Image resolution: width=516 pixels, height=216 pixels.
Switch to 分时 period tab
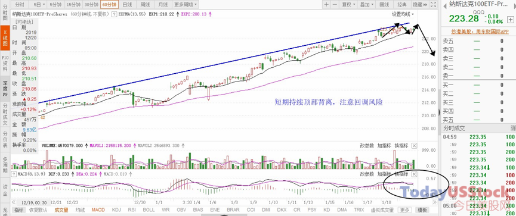(20, 5)
